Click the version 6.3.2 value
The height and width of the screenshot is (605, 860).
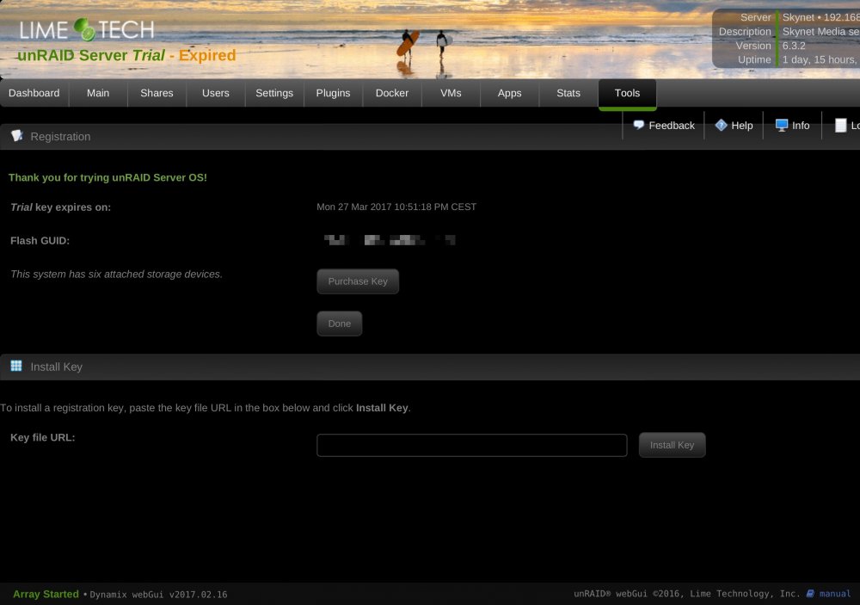click(x=794, y=46)
